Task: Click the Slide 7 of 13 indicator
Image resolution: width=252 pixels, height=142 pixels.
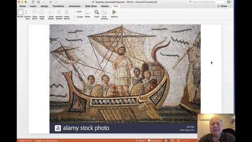Action: (26, 141)
